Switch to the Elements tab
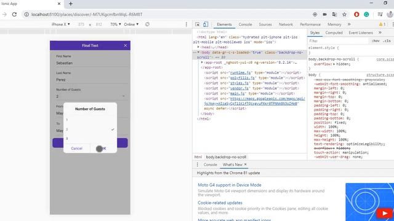The image size is (394, 221). (x=224, y=25)
